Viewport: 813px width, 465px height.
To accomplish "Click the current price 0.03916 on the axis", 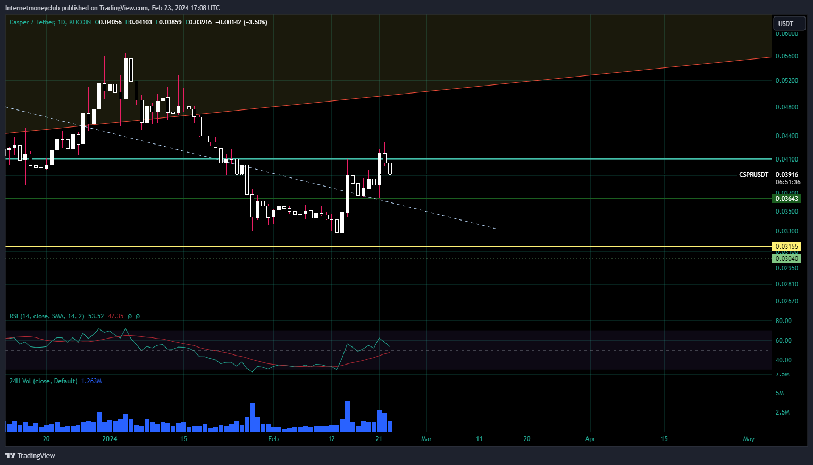I will [x=786, y=175].
